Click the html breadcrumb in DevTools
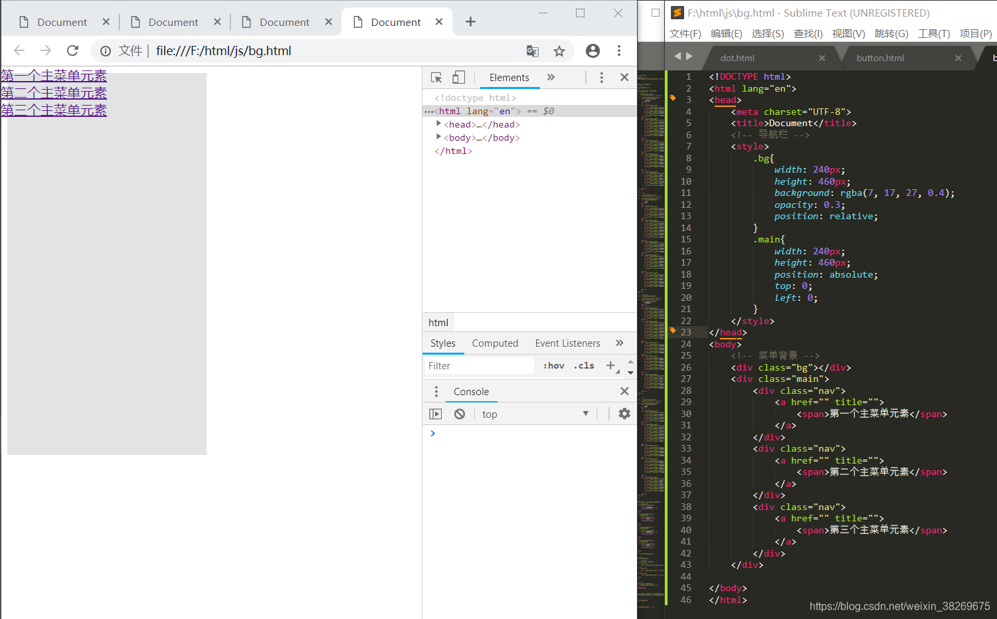 pos(438,323)
